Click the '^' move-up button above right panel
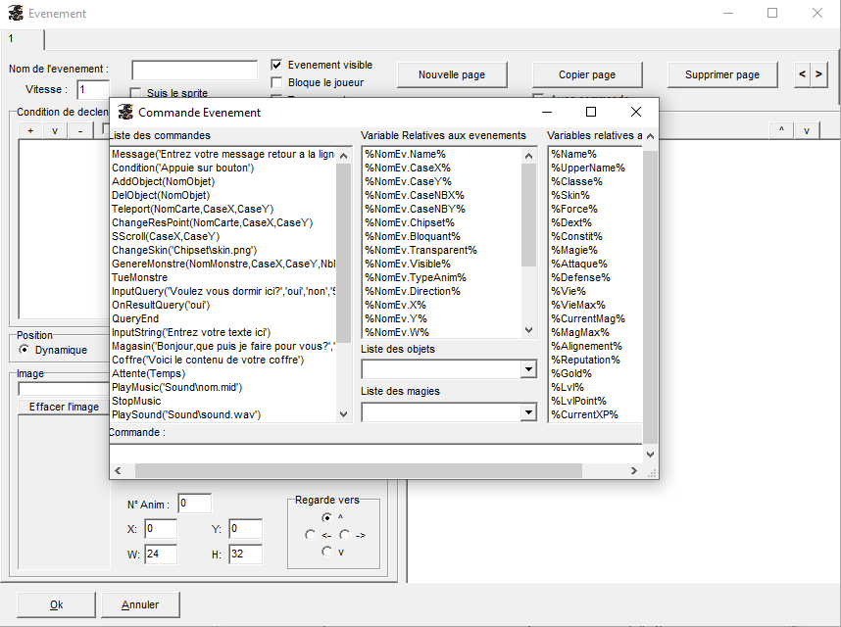841x627 pixels. 781,130
